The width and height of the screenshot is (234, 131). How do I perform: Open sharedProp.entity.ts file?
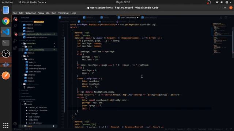(x=37, y=68)
